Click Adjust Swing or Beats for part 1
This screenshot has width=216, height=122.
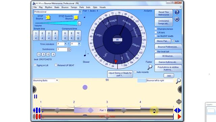[x=120, y=74]
